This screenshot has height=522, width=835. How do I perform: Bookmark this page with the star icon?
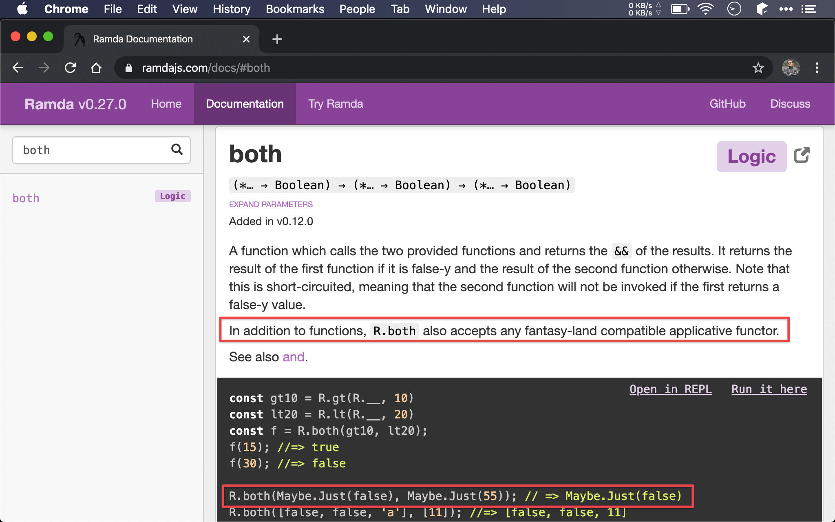[758, 68]
